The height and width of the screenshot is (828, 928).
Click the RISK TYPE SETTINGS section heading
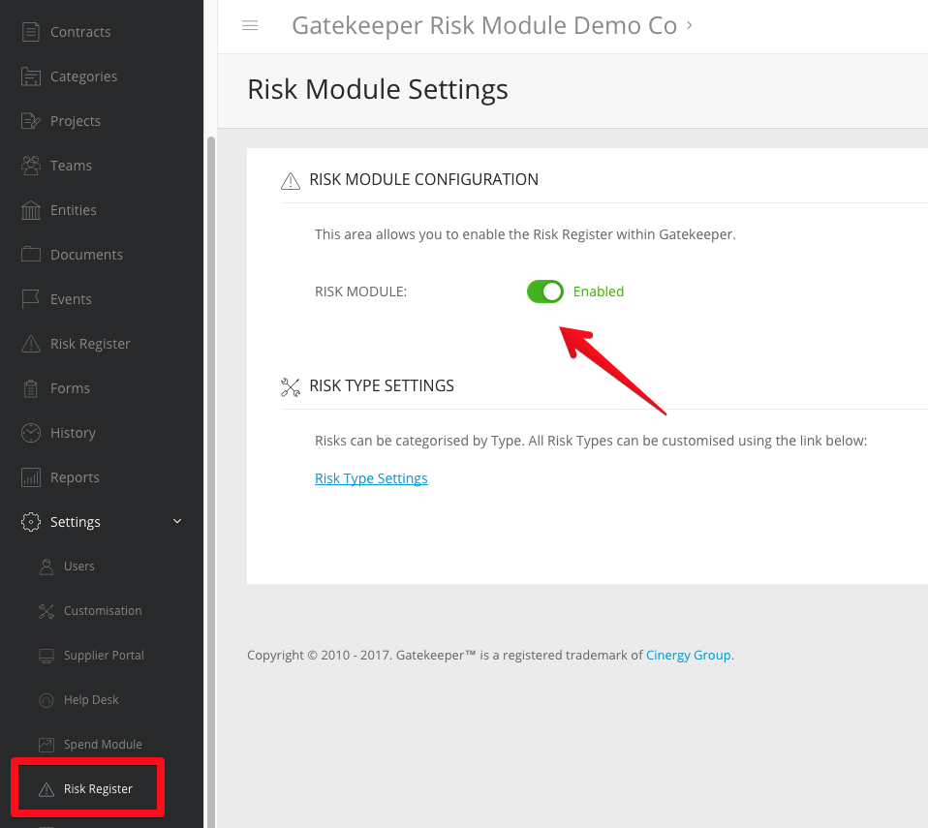[x=382, y=385]
